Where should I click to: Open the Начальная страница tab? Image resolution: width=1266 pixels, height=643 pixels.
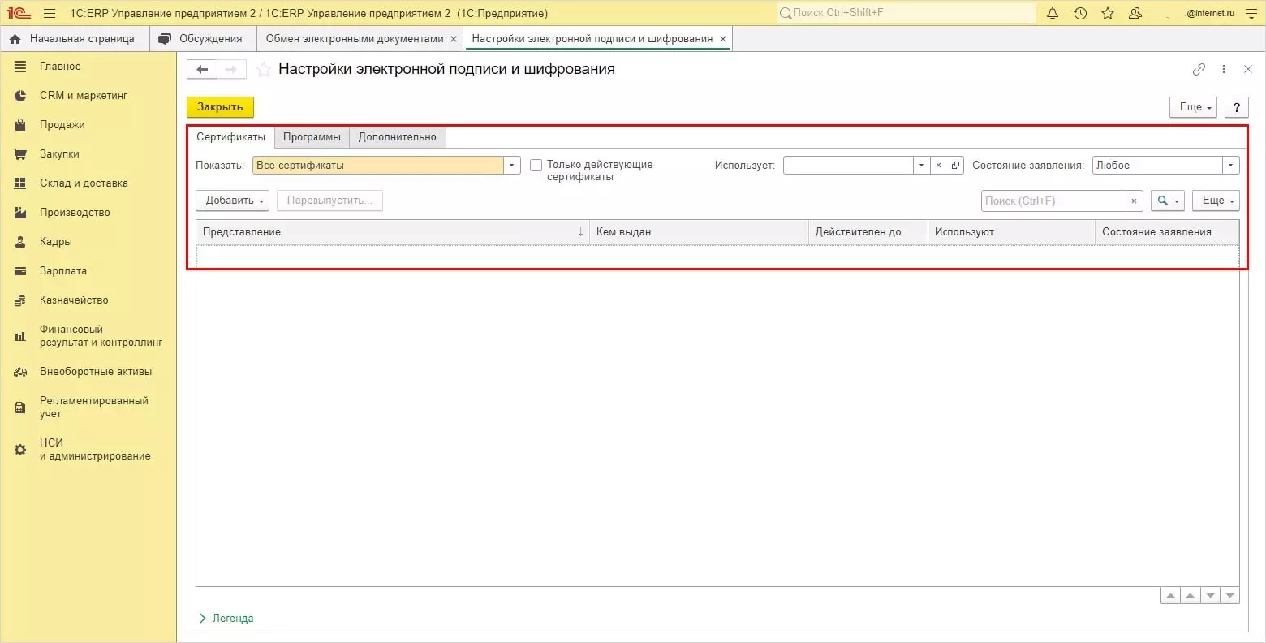pyautogui.click(x=74, y=39)
